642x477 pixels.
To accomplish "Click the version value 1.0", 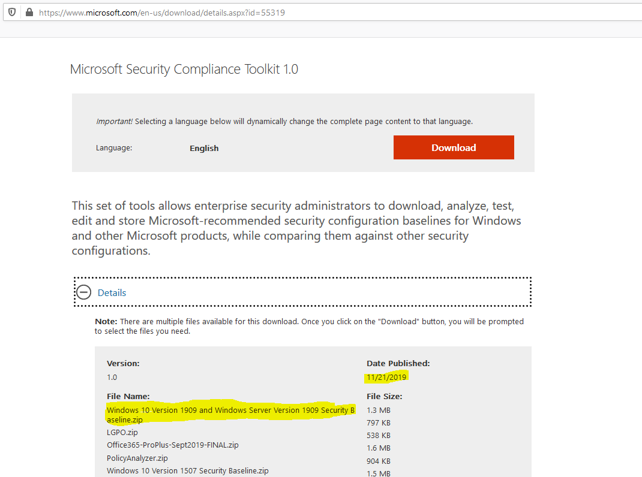I will click(x=112, y=377).
